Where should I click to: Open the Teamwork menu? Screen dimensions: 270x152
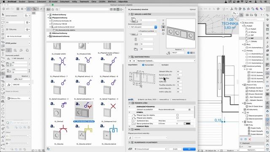(x=84, y=2)
